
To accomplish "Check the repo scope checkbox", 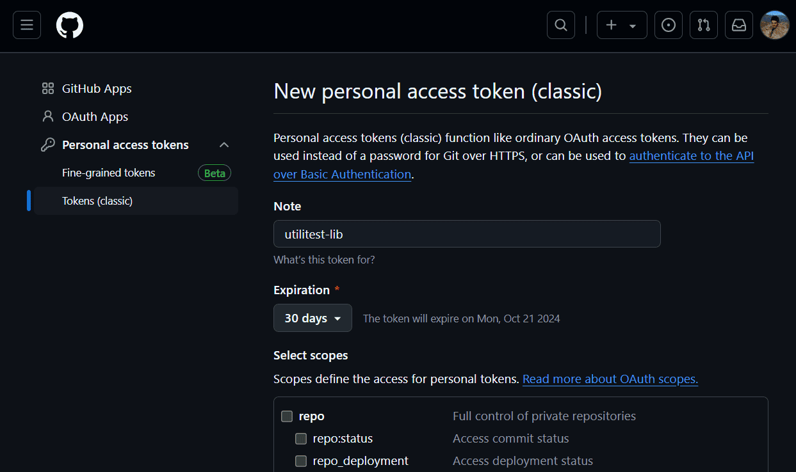I will click(287, 416).
